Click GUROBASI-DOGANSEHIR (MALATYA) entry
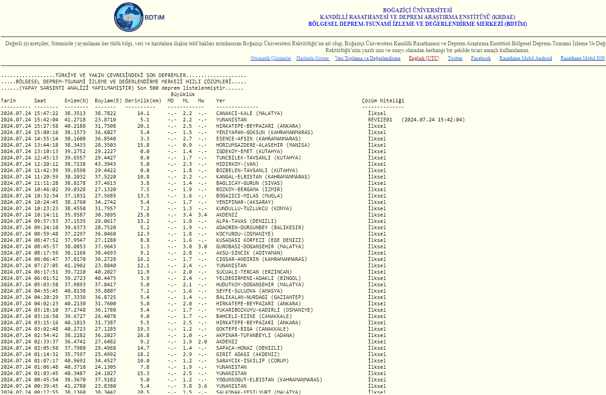Viewport: 606px width, 395px height. [x=260, y=246]
